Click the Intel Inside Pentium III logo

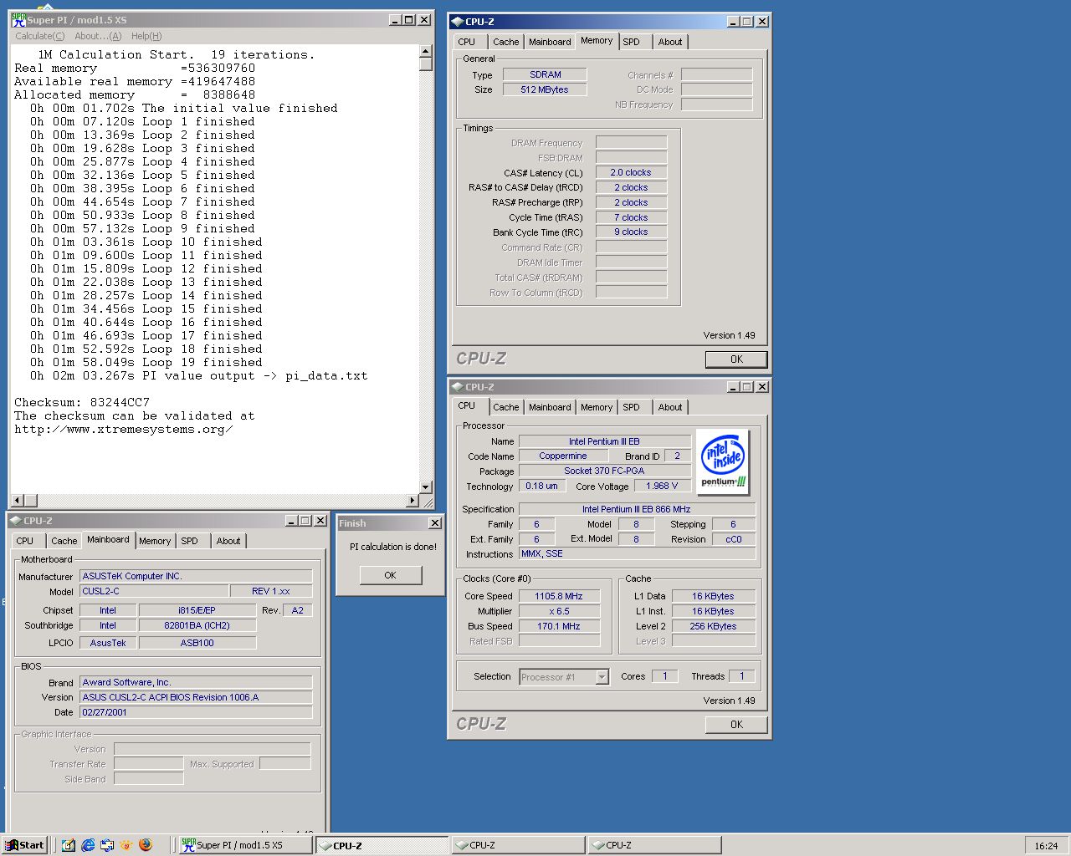(x=723, y=461)
